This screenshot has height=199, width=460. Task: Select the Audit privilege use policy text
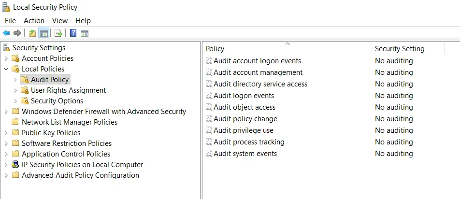coord(243,130)
